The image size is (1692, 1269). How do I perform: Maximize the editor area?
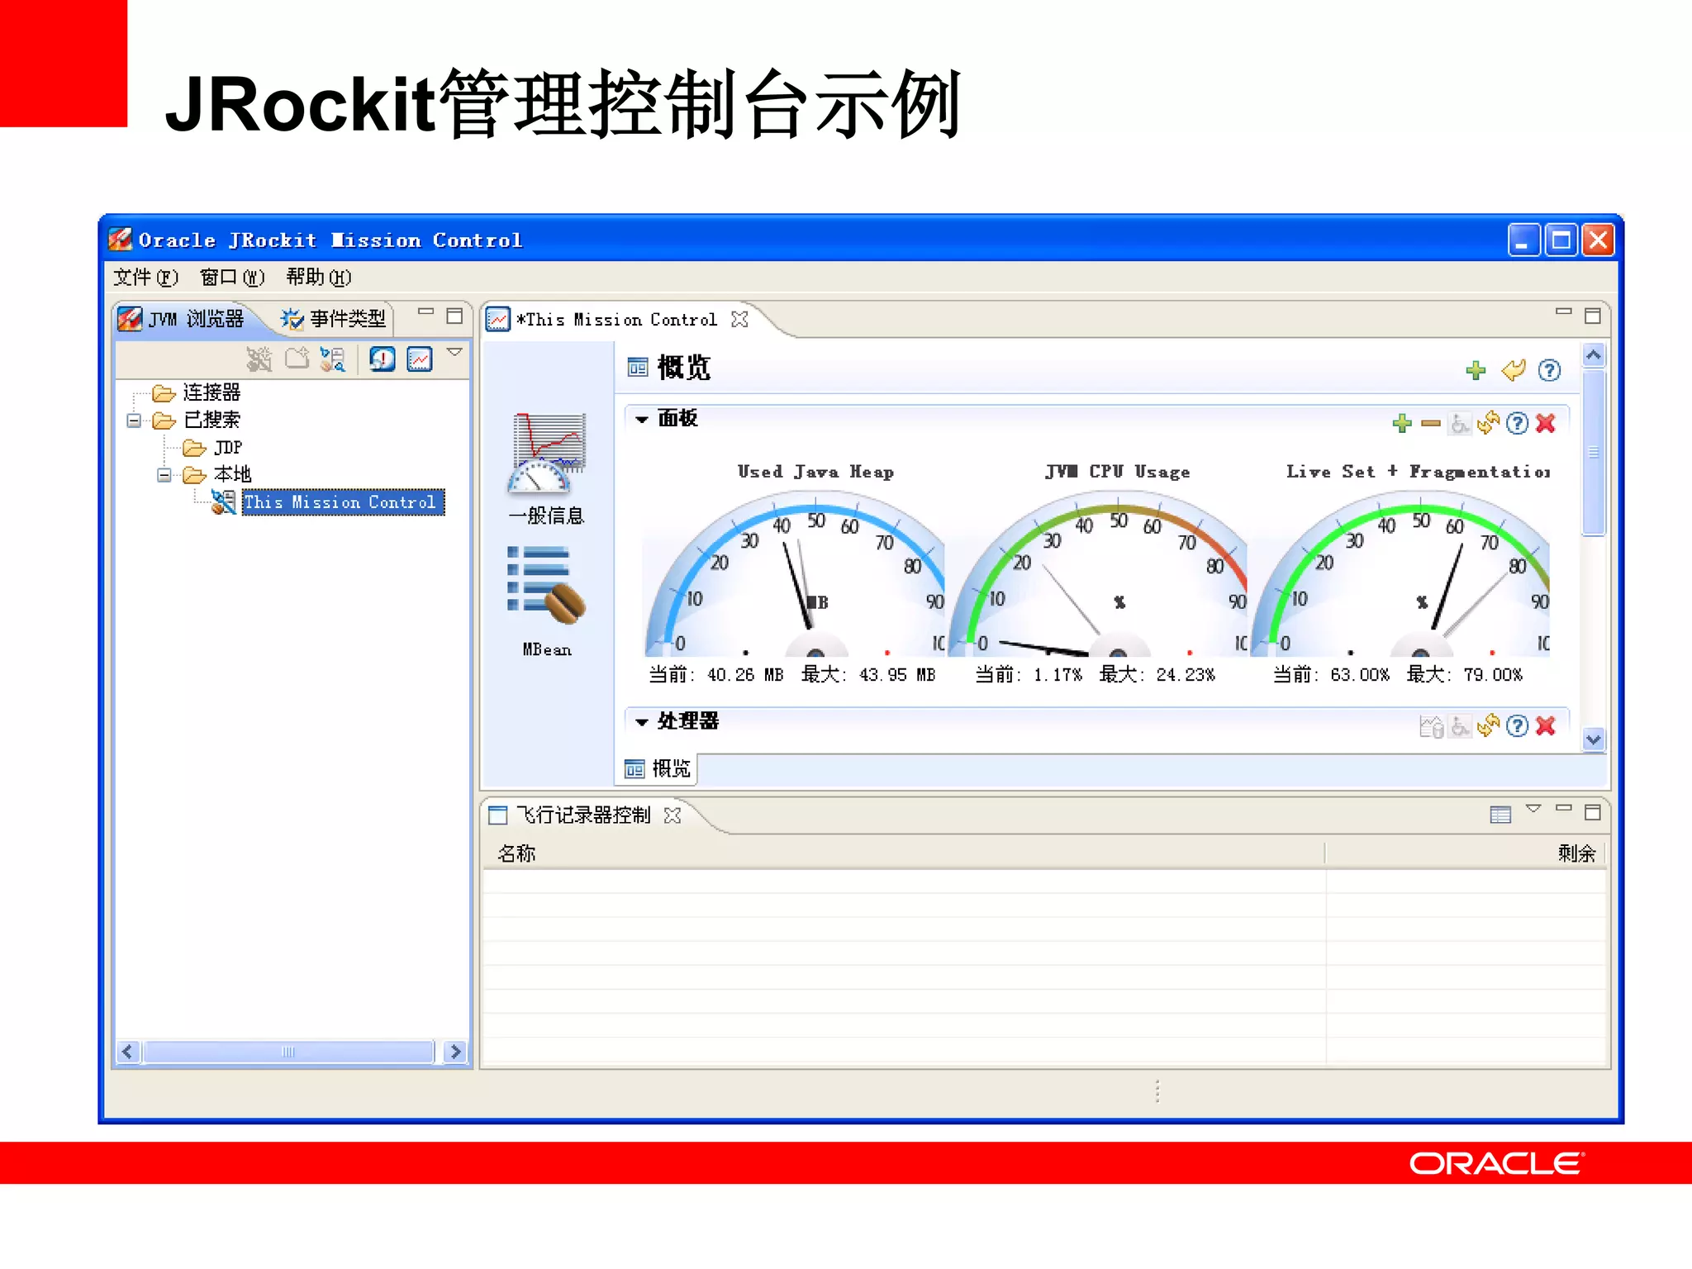pos(1593,316)
